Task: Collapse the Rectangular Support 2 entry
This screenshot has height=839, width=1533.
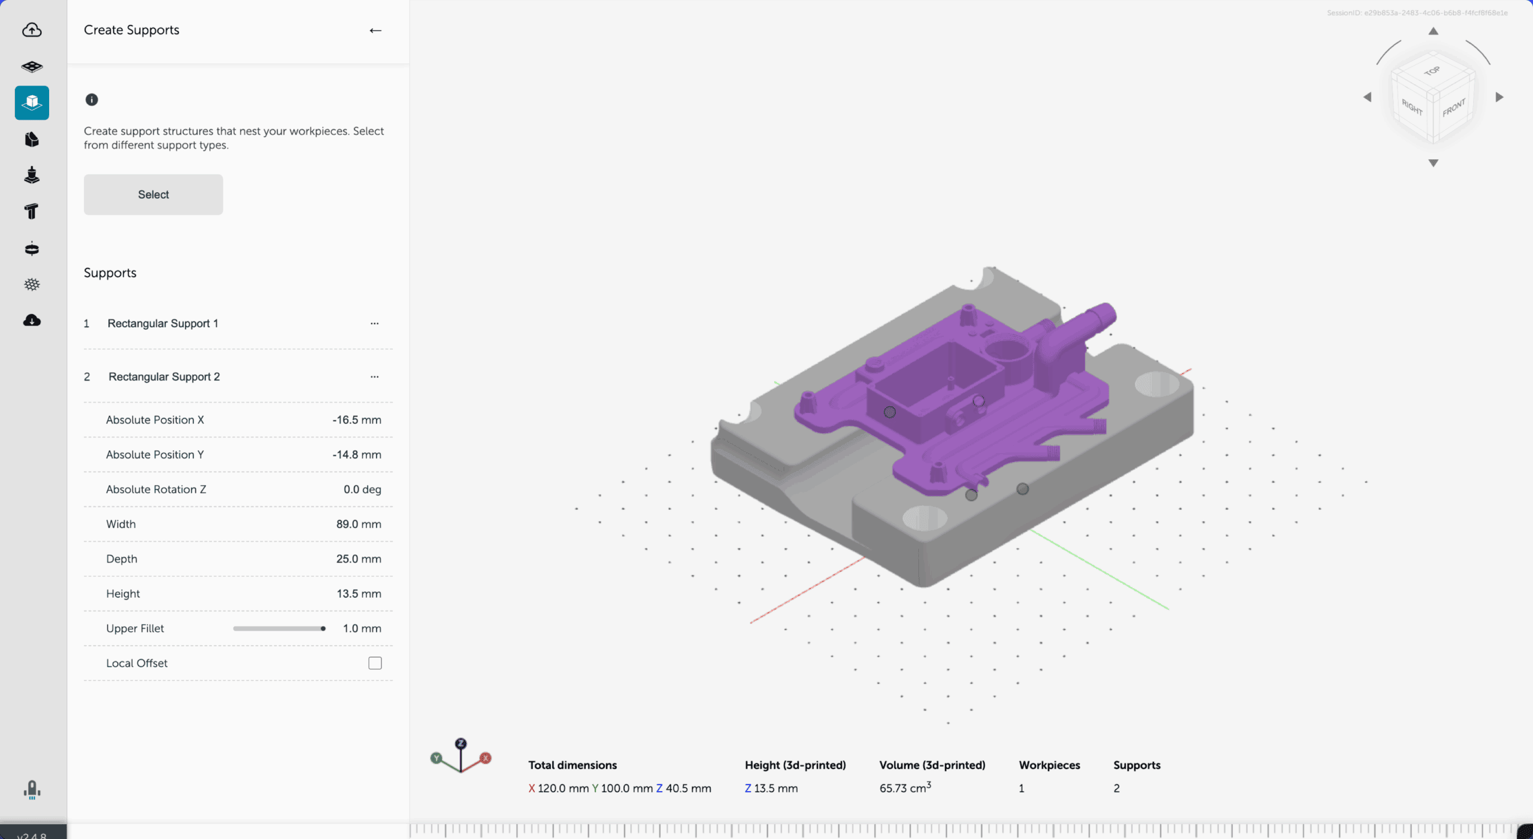Action: [x=164, y=376]
